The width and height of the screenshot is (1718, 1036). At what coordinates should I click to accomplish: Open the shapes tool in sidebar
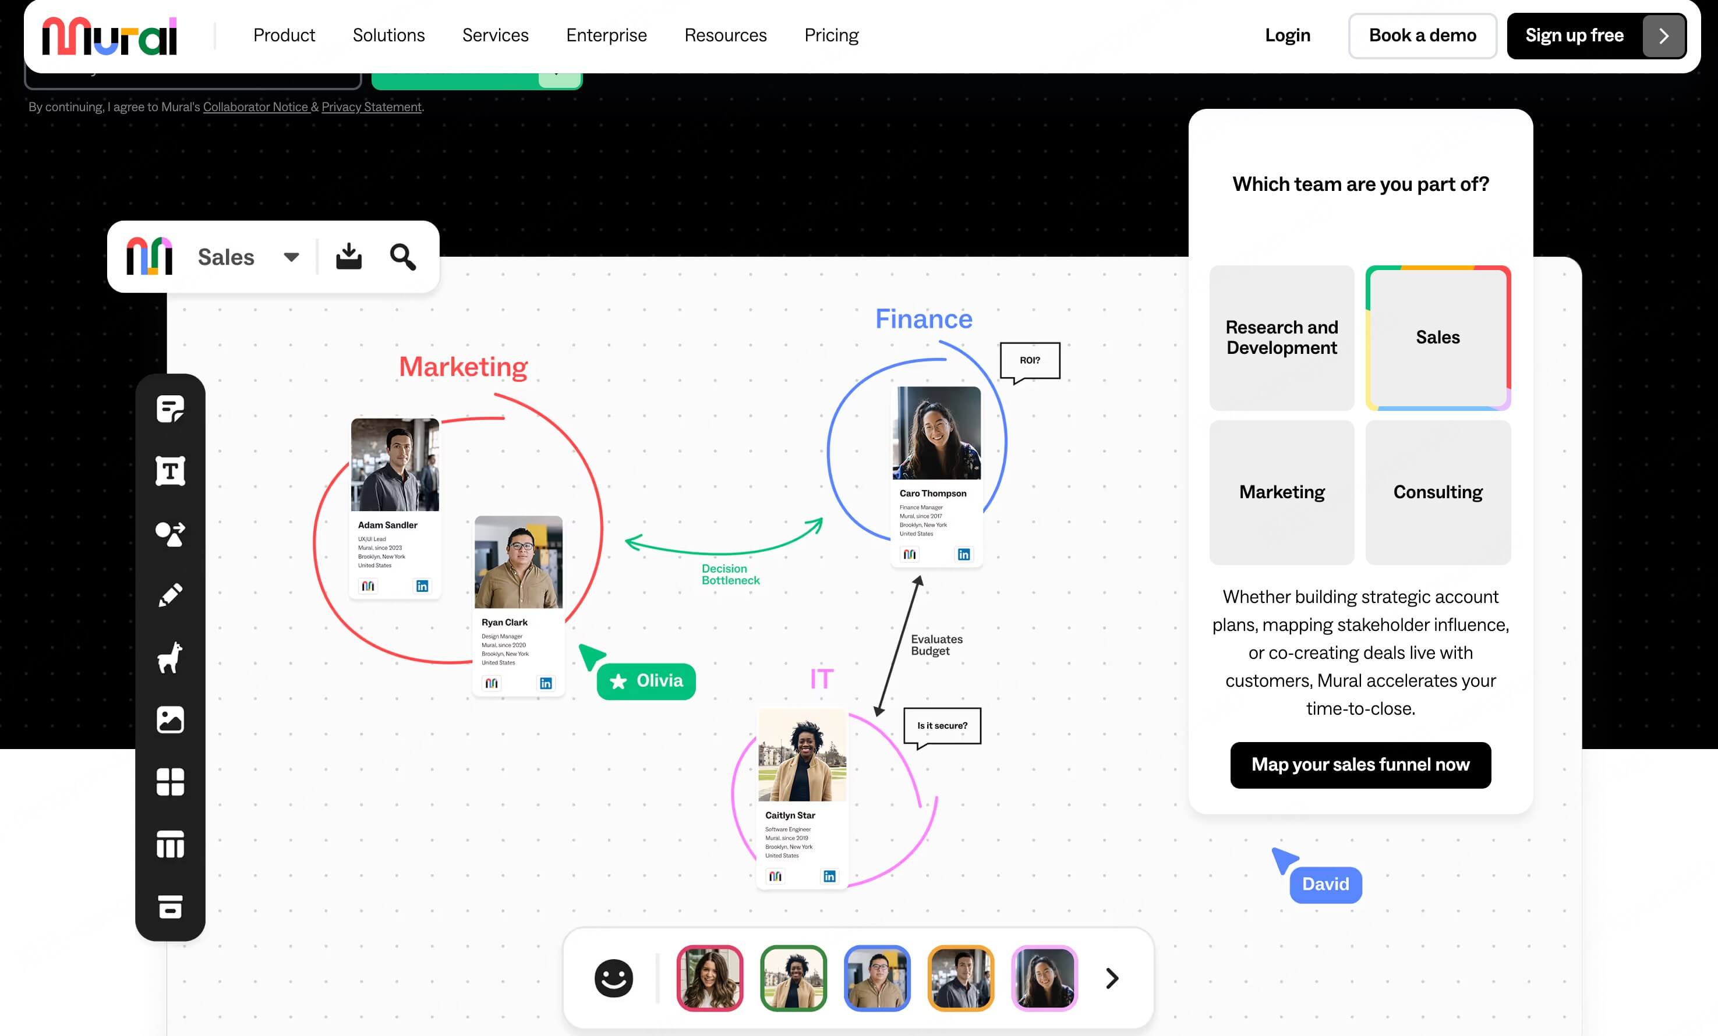click(170, 534)
